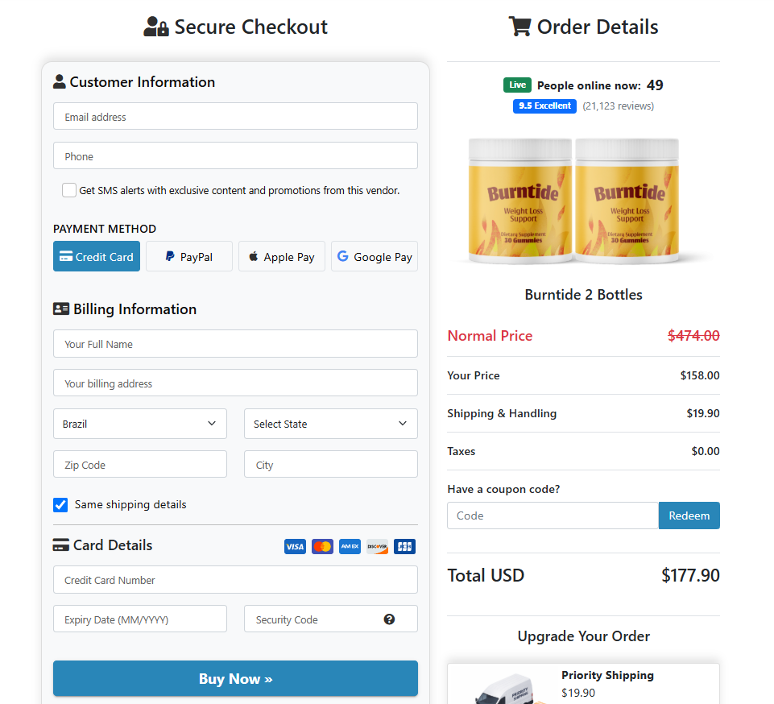The image size is (774, 704).
Task: Enable SMS alerts checkbox
Action: (69, 190)
